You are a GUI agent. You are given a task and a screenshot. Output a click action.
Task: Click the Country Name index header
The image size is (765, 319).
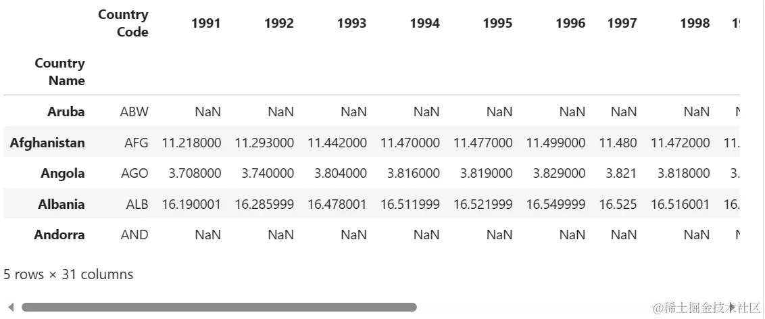coord(60,72)
